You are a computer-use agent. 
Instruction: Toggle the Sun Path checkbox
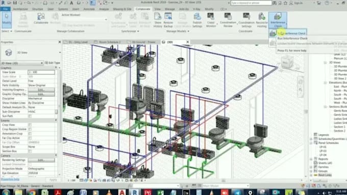30,116
